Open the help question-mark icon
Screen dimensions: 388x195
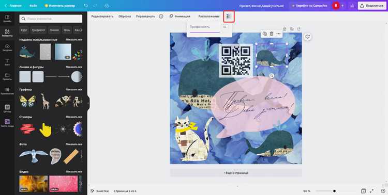(383, 191)
